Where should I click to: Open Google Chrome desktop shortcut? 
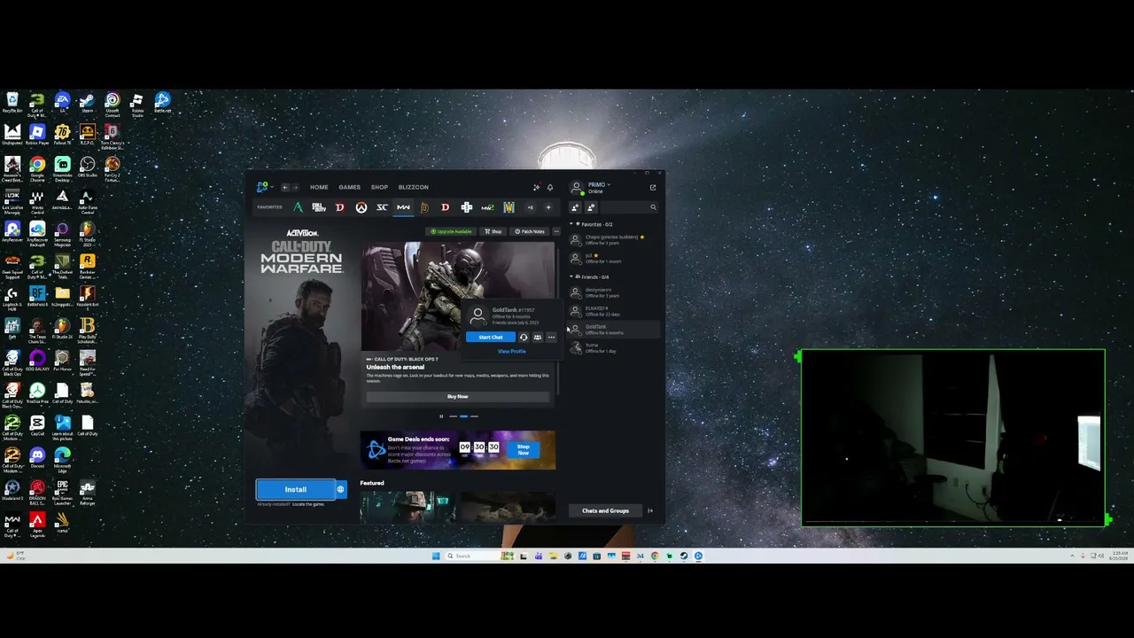[x=37, y=168]
